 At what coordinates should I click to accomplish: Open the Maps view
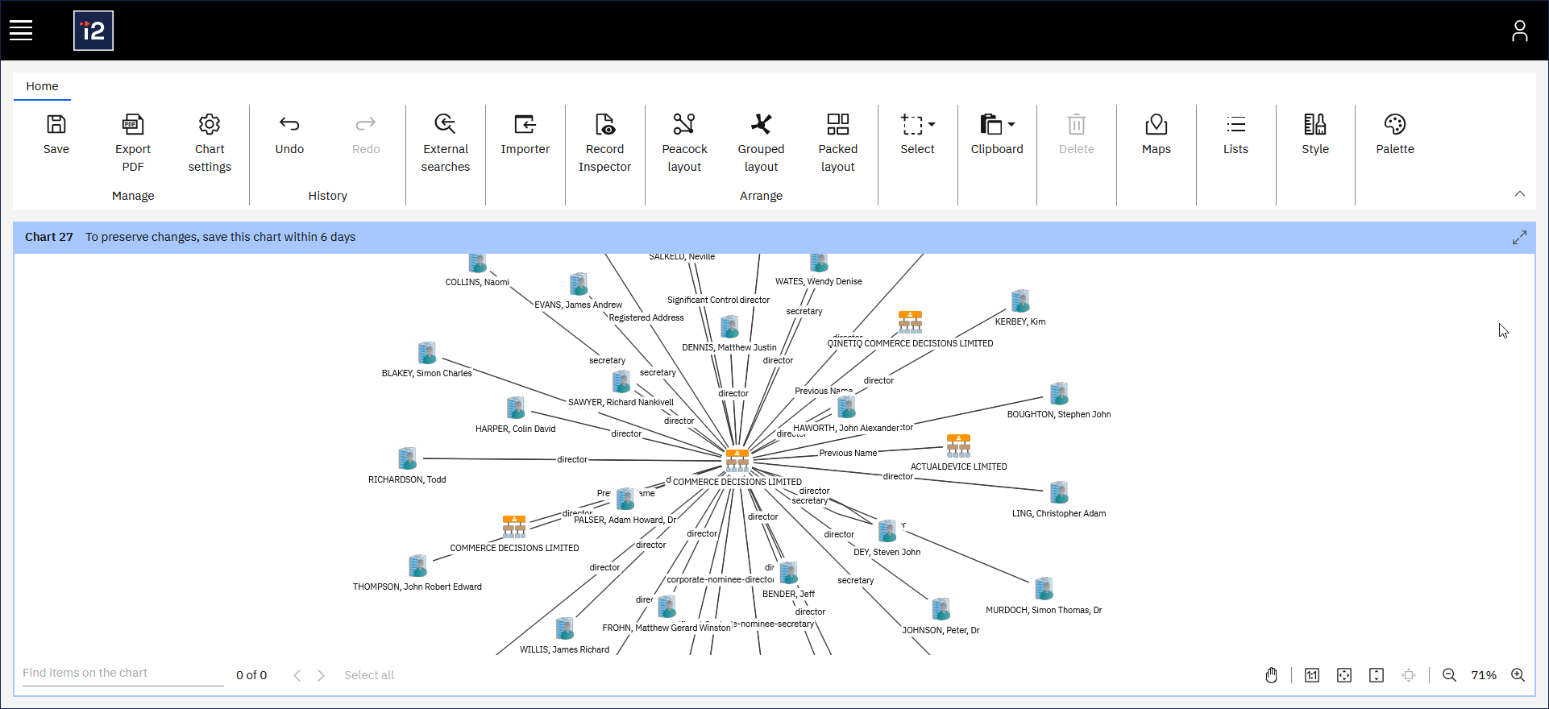point(1157,135)
